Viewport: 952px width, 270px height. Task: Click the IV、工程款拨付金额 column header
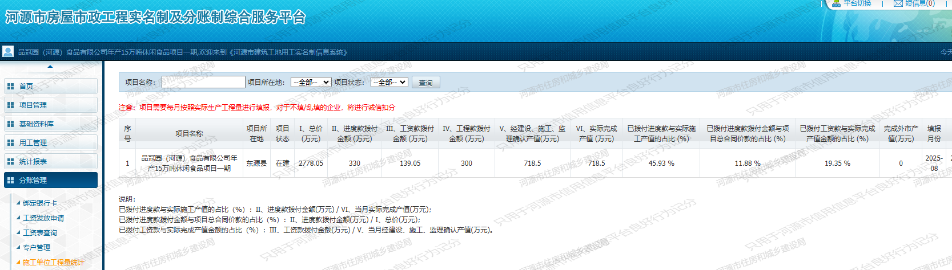coord(467,133)
